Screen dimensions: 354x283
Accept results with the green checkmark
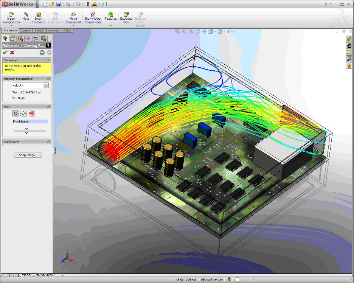tap(5, 52)
